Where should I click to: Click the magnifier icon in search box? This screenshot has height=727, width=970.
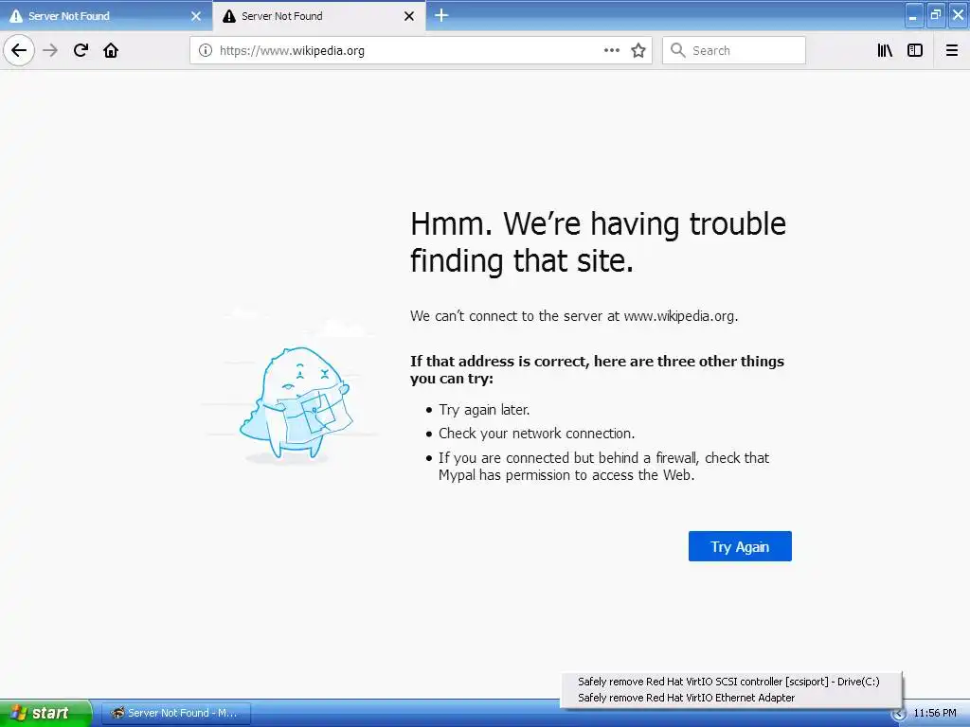(678, 50)
